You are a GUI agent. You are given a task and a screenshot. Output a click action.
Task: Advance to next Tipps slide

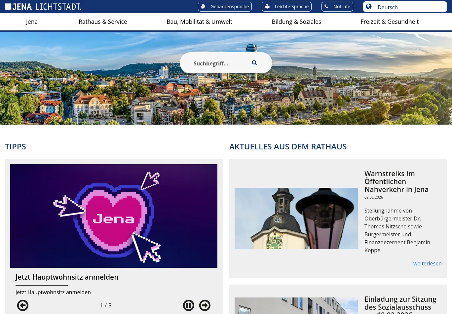point(205,305)
